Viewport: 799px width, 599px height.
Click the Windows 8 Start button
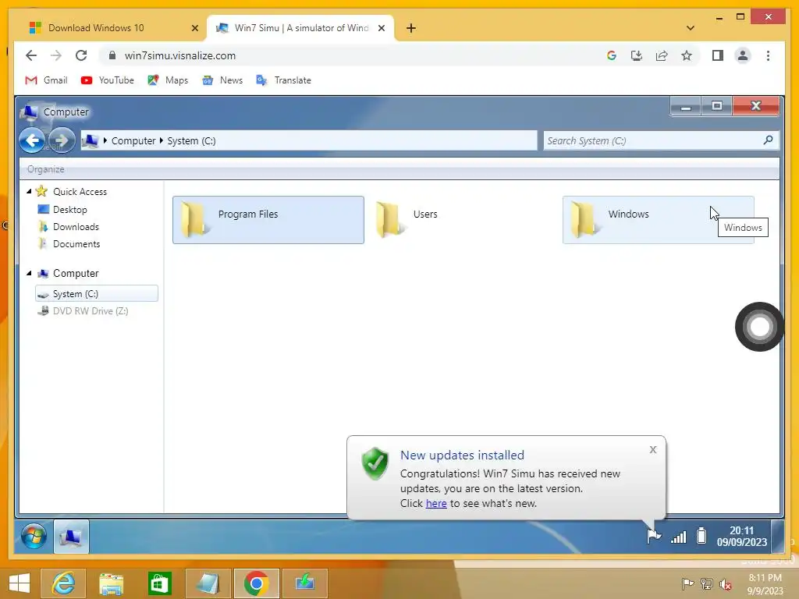click(19, 583)
